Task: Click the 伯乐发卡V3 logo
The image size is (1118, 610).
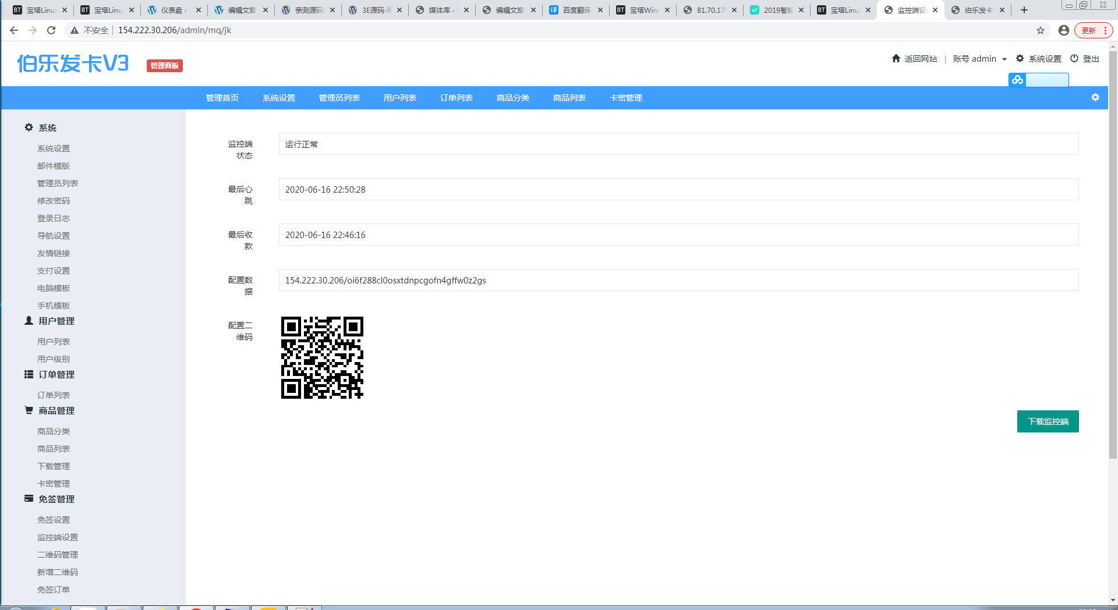Action: (73, 63)
